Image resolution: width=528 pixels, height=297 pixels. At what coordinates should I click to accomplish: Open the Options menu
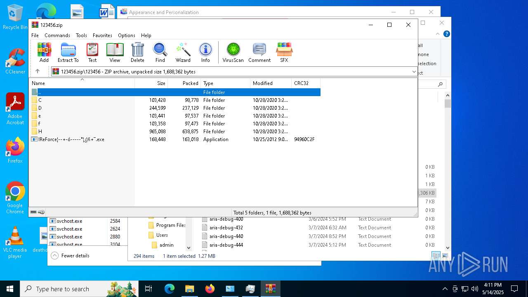(x=127, y=35)
